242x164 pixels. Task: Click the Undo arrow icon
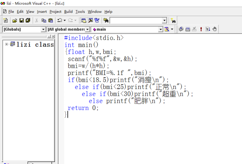(x=60, y=20)
